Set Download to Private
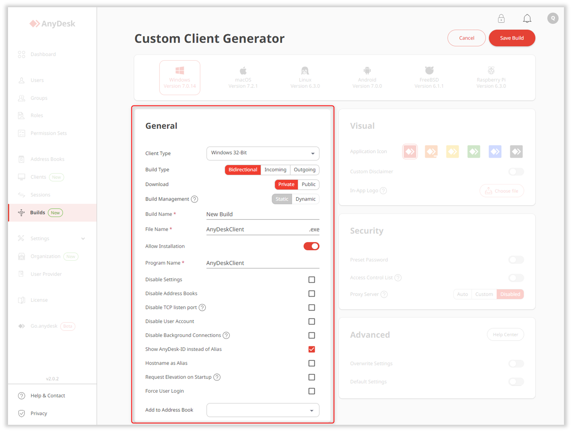The height and width of the screenshot is (432, 572). (286, 185)
